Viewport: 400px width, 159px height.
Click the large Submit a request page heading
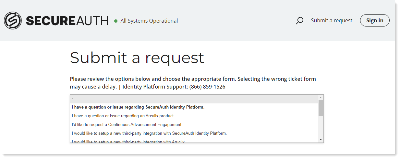coord(137,58)
